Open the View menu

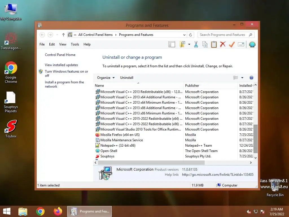(x=63, y=44)
